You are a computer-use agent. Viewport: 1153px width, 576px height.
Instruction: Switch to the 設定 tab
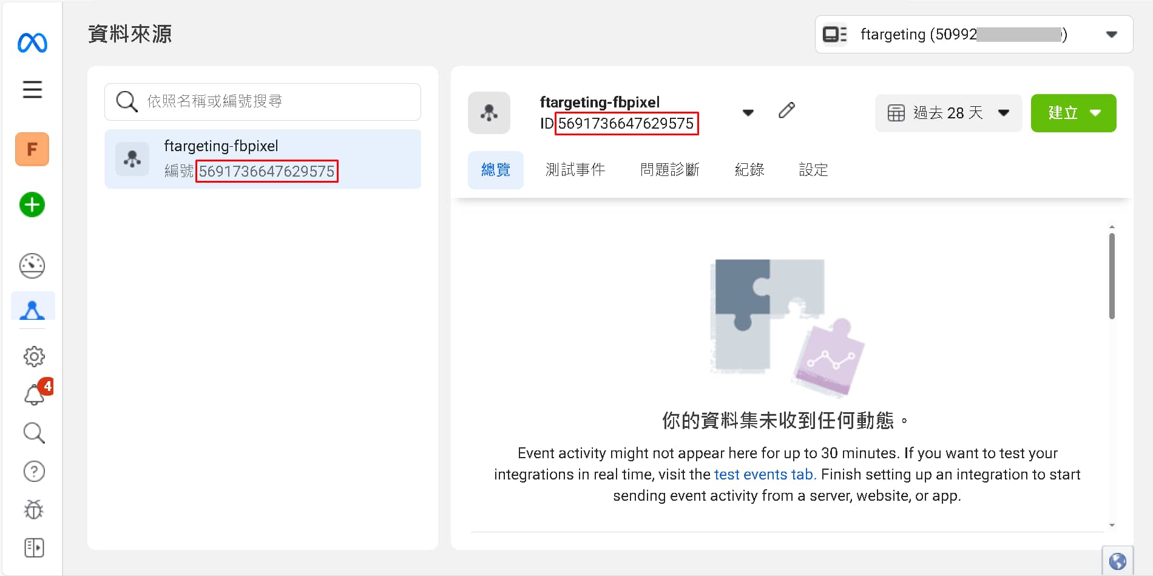pyautogui.click(x=813, y=170)
